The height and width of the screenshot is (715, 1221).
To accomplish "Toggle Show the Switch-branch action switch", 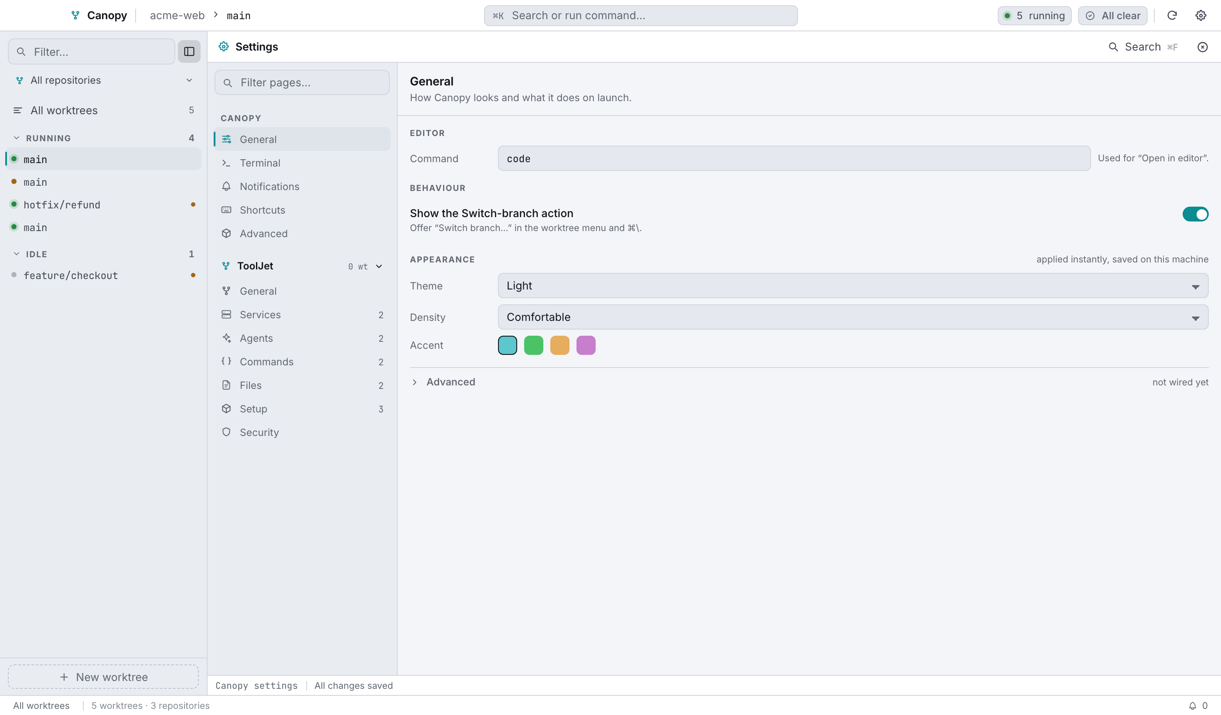I will tap(1195, 214).
